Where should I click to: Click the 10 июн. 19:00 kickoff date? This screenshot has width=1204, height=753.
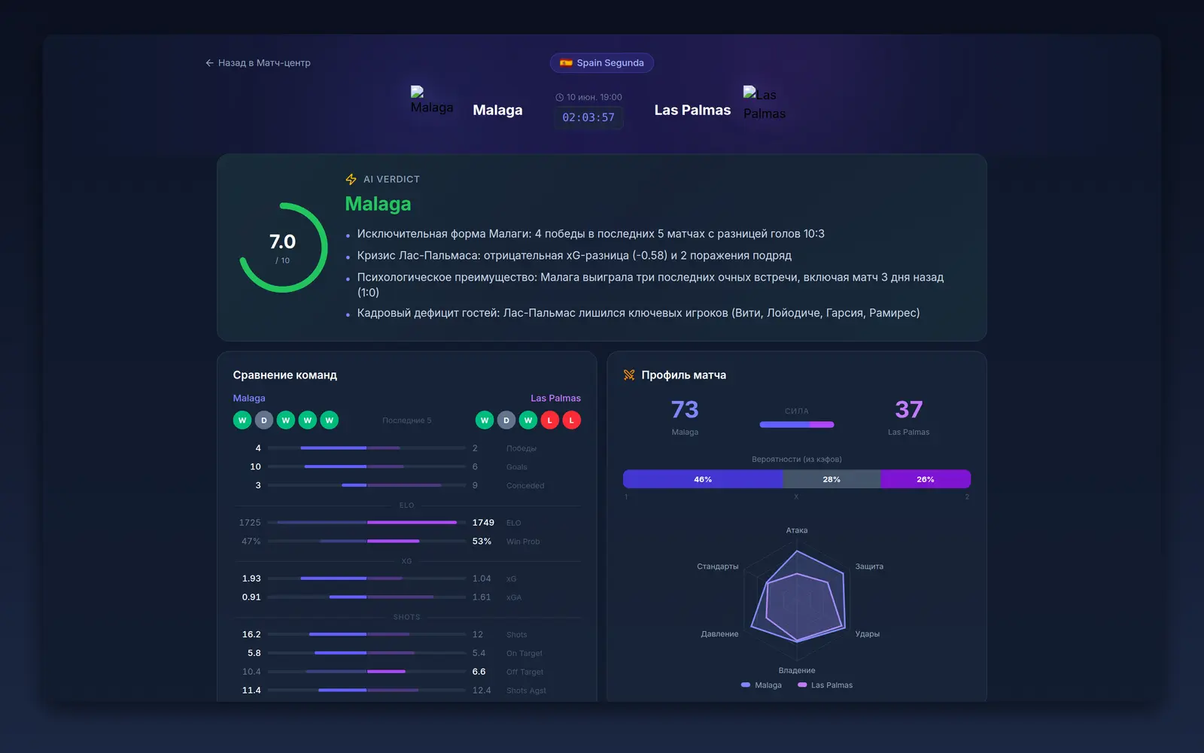594,98
